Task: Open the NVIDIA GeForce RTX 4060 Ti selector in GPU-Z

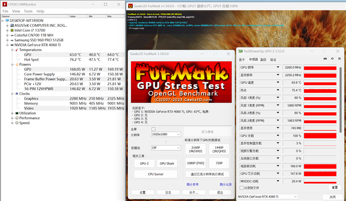Action: 267,197
